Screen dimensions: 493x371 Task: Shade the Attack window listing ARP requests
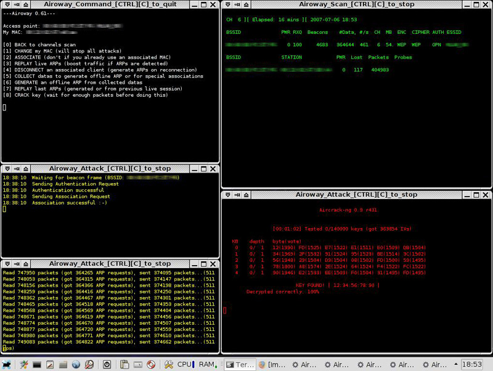coord(26,264)
